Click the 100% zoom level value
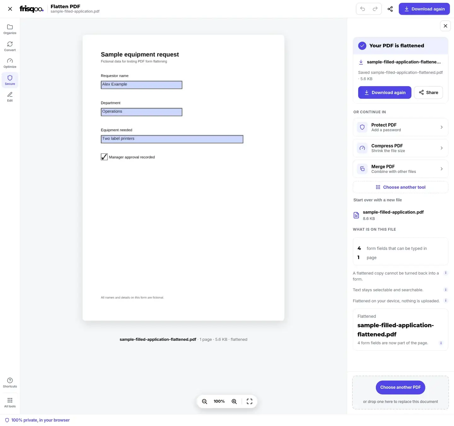 (219, 401)
